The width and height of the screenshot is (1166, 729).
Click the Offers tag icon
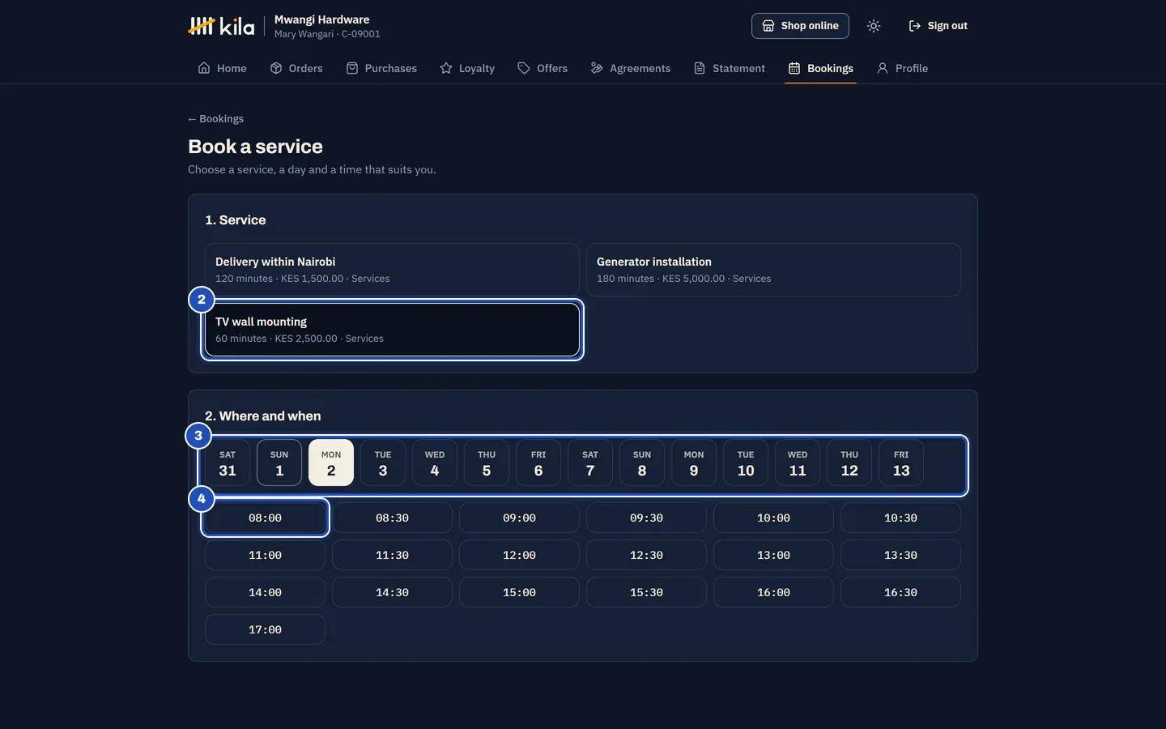(x=524, y=68)
